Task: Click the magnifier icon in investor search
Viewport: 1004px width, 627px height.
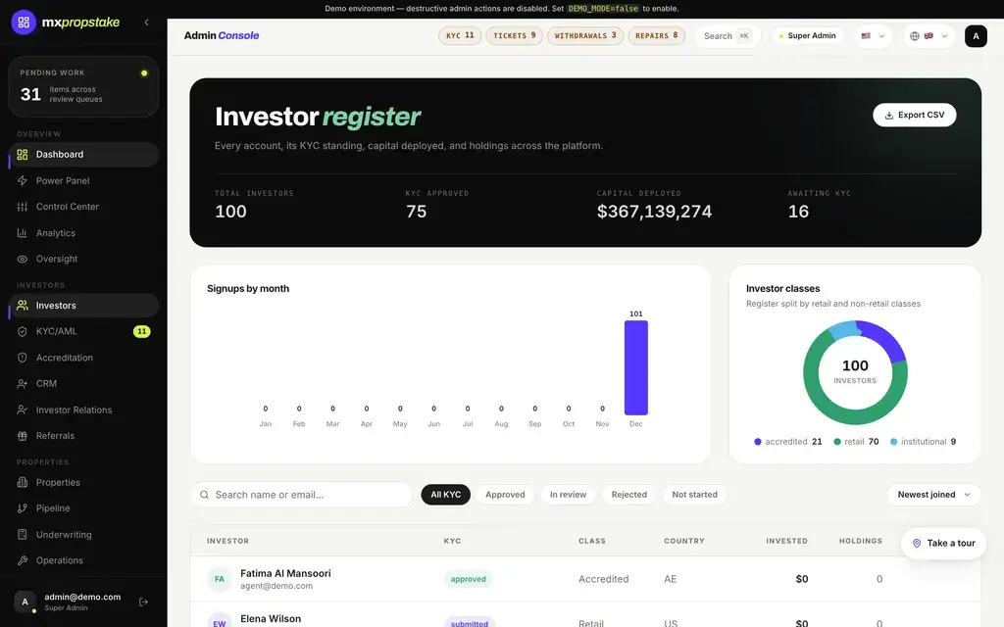Action: (x=204, y=495)
